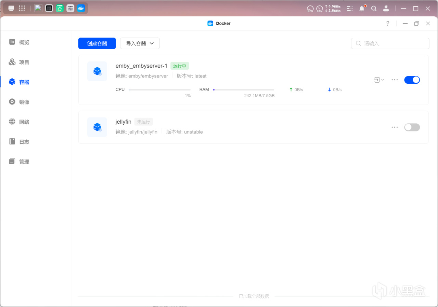The width and height of the screenshot is (438, 307).
Task: Close the Docker window
Action: tap(428, 24)
